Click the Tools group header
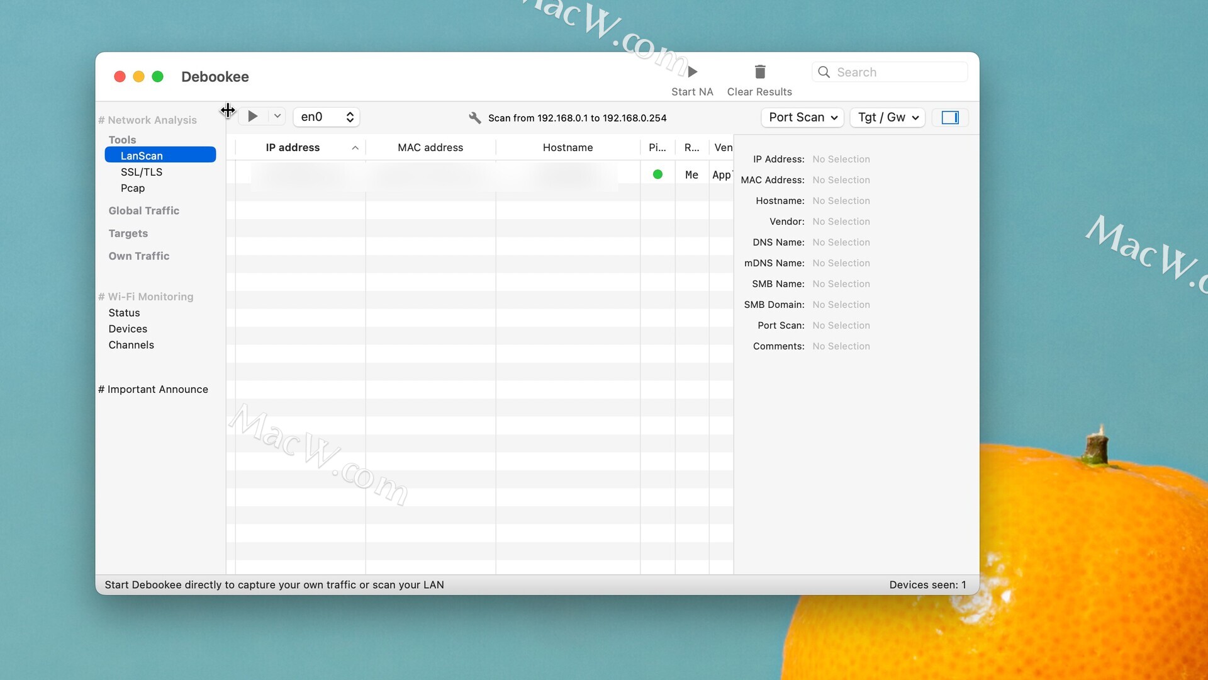This screenshot has width=1208, height=680. coord(122,140)
